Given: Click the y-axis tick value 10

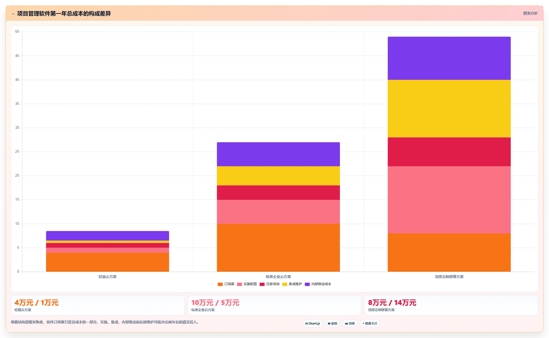Looking at the screenshot, I should [x=17, y=223].
